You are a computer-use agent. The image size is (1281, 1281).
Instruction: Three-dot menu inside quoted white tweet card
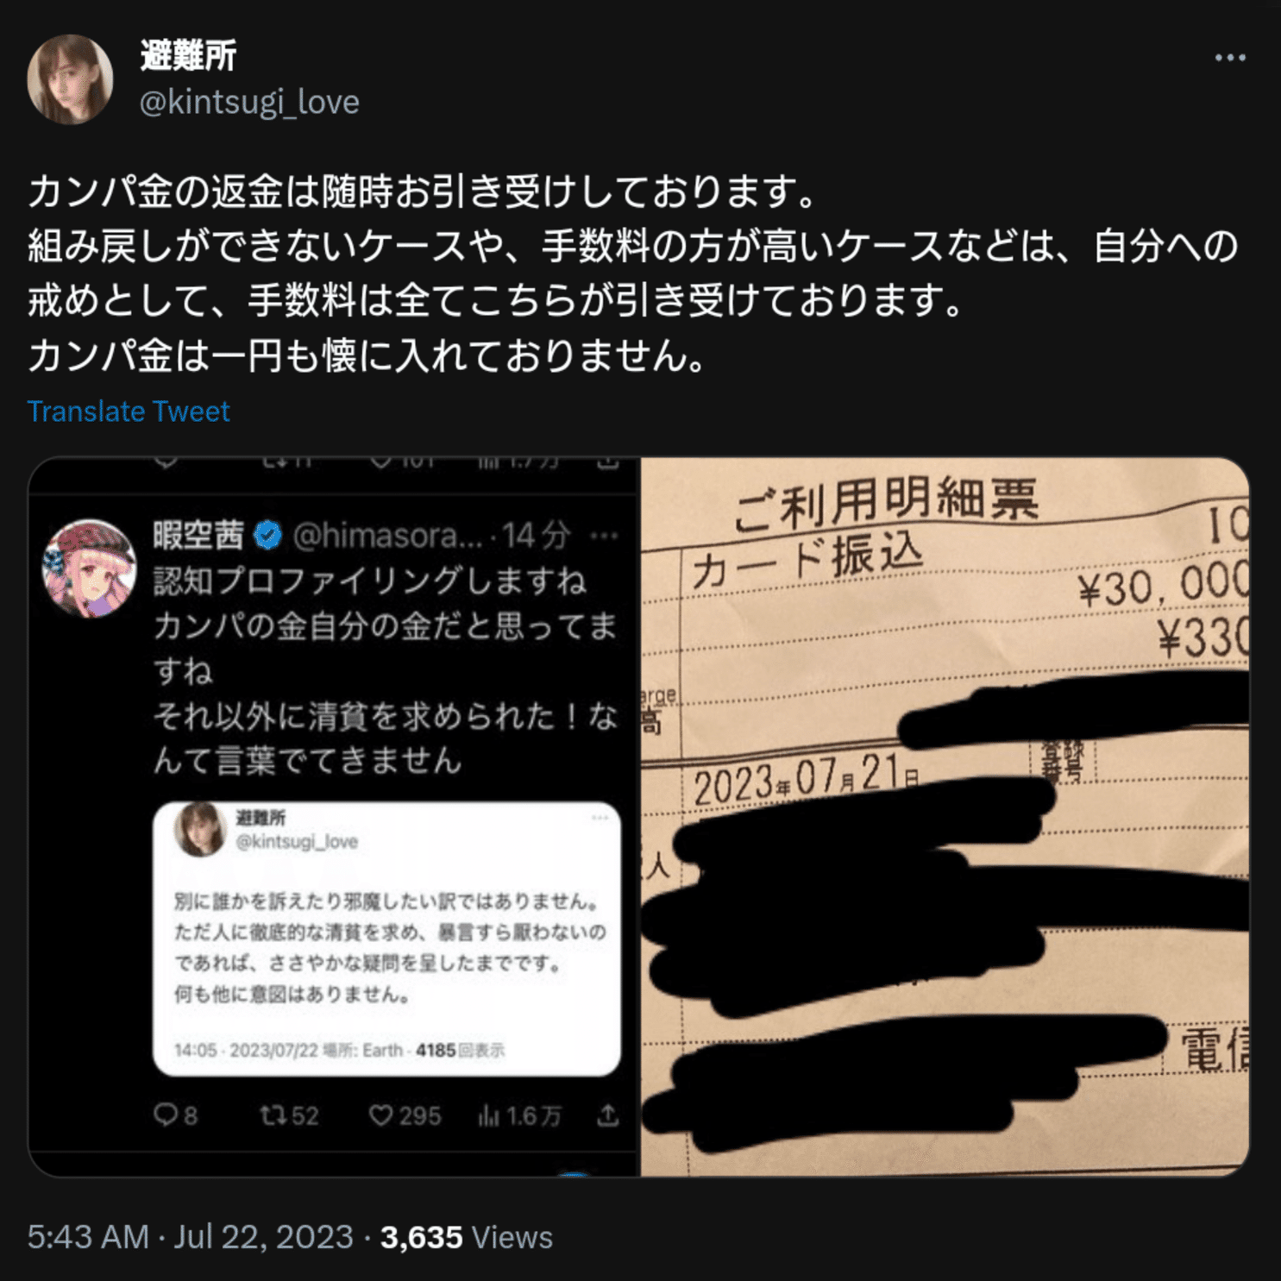tap(600, 818)
